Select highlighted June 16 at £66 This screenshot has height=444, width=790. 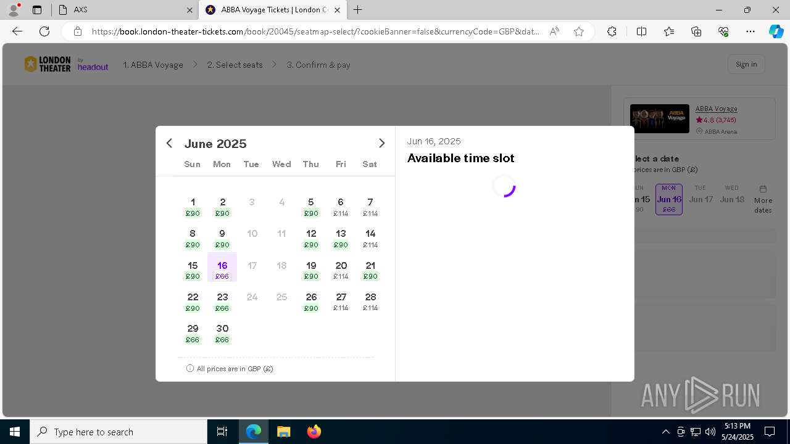click(x=222, y=267)
